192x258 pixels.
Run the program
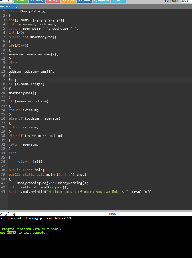[20, 1]
